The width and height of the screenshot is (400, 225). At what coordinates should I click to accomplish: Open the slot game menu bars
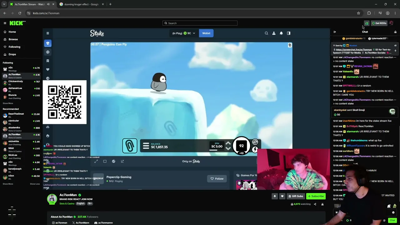point(146,146)
